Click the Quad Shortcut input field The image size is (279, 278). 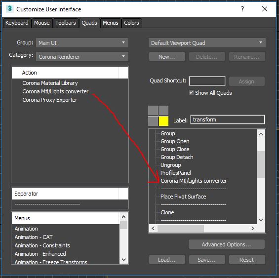point(207,81)
